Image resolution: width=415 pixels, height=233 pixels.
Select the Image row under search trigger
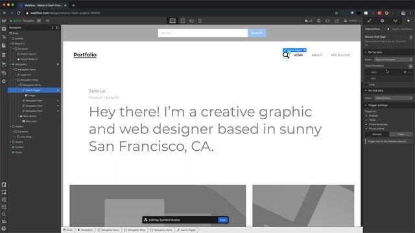pos(34,95)
